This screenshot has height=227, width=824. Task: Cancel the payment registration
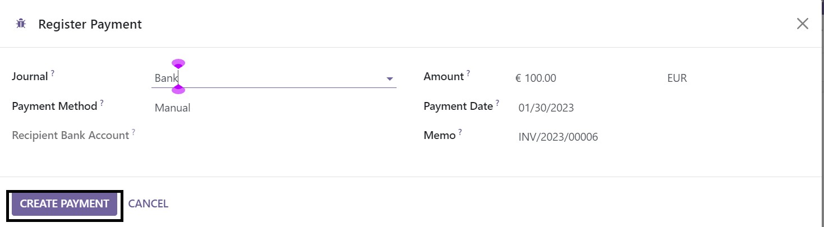(148, 204)
